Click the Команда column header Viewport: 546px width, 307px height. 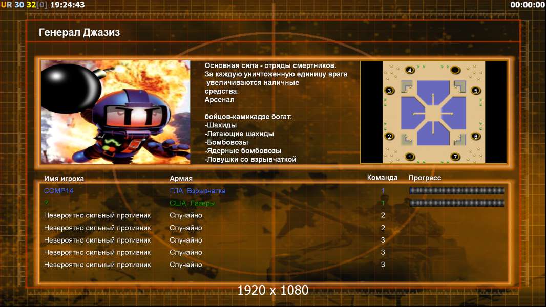pyautogui.click(x=382, y=178)
